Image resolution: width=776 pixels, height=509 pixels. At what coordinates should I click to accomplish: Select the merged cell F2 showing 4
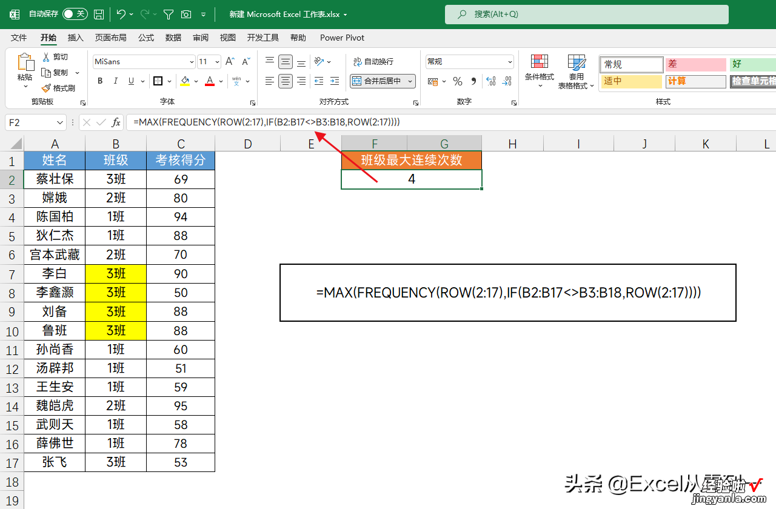[412, 179]
